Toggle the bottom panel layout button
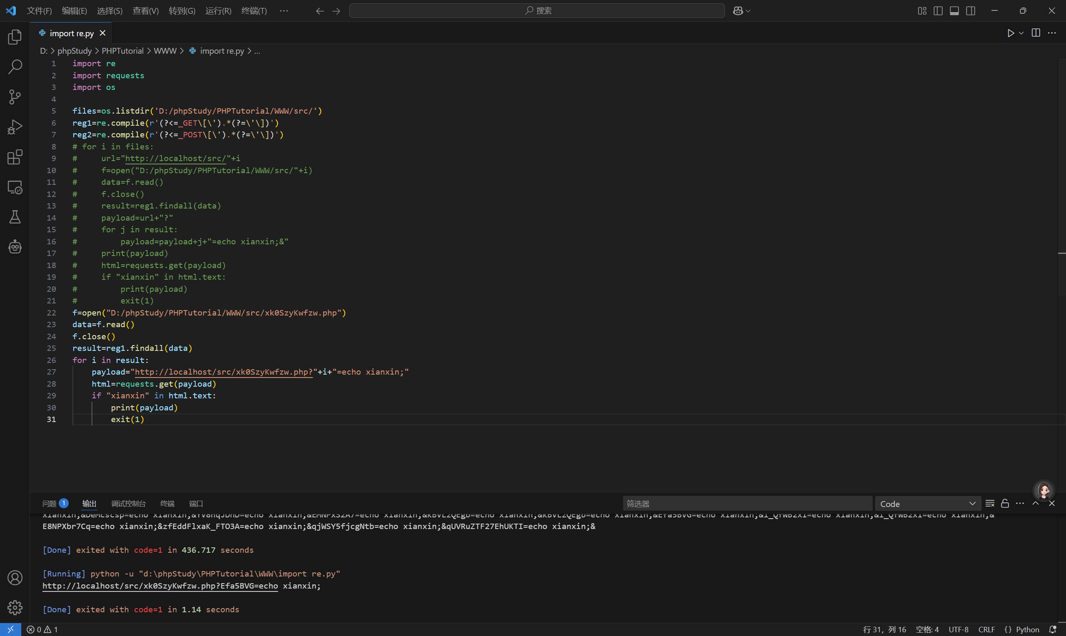The width and height of the screenshot is (1066, 636). (x=954, y=11)
